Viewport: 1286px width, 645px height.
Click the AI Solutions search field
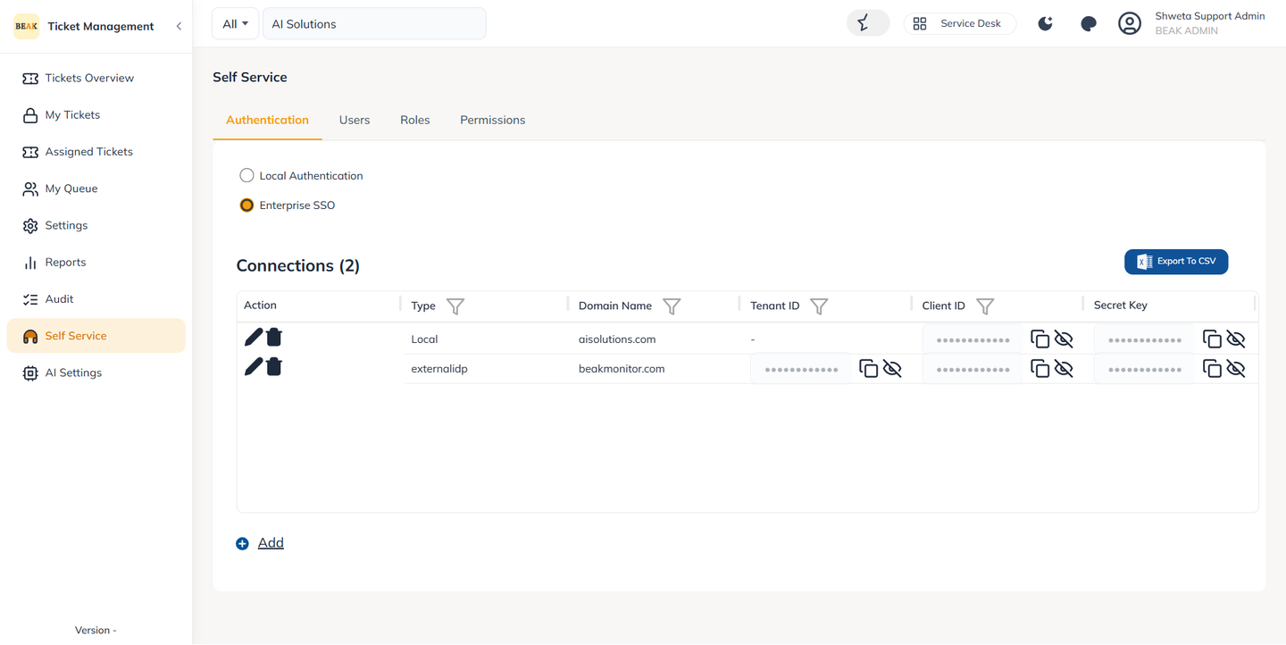[x=374, y=24]
